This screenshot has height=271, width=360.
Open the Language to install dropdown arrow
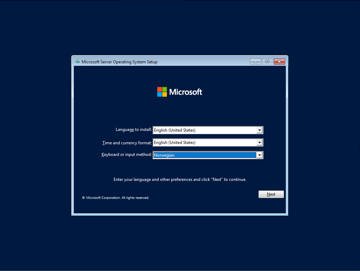[x=259, y=130]
